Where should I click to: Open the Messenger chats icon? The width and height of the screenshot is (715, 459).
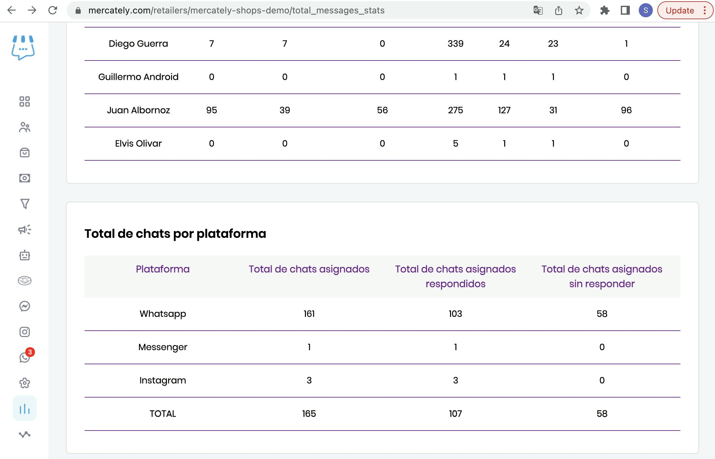25,306
